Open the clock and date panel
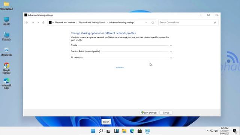240x135 pixels. tap(225, 131)
